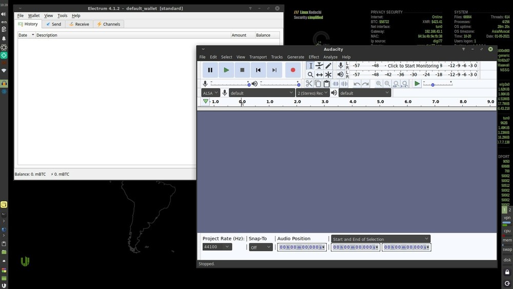This screenshot has height=289, width=513.
Task: Switch to Electrum Send tab
Action: [x=54, y=24]
